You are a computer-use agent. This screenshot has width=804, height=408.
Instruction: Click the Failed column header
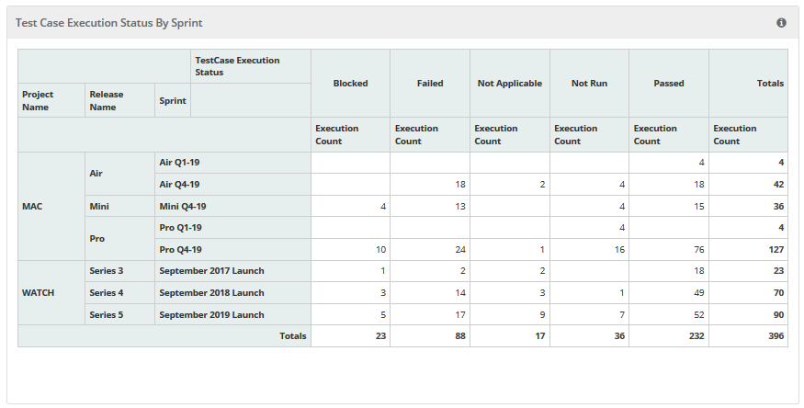[430, 83]
